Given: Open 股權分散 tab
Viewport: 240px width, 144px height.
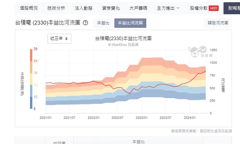Looking at the screenshot, I should (x=199, y=8).
